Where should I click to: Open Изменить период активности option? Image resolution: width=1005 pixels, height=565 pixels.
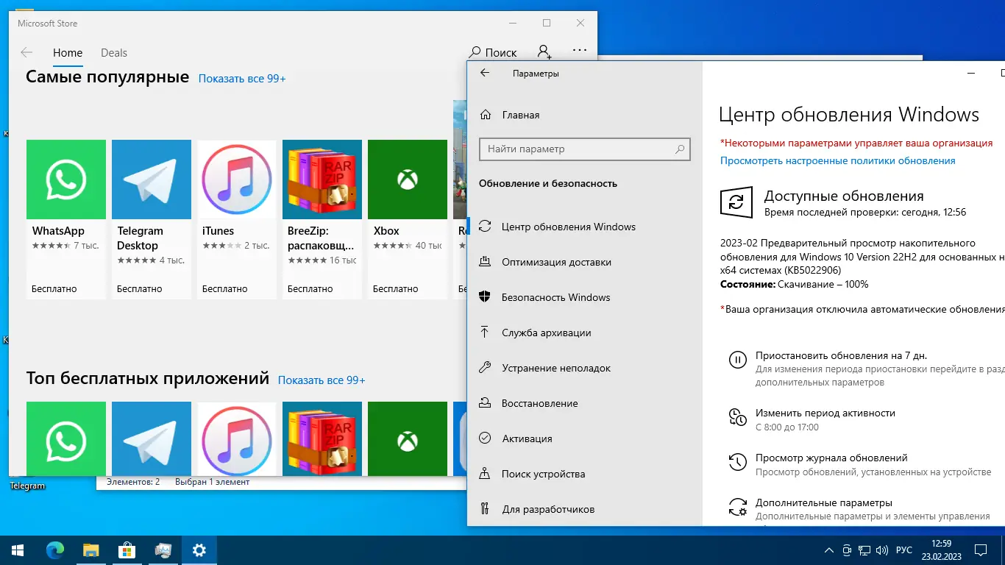pos(825,413)
